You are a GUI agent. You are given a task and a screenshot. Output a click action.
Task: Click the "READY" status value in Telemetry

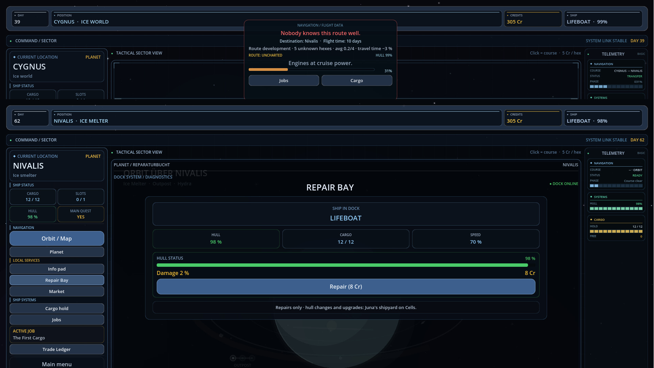coord(637,175)
